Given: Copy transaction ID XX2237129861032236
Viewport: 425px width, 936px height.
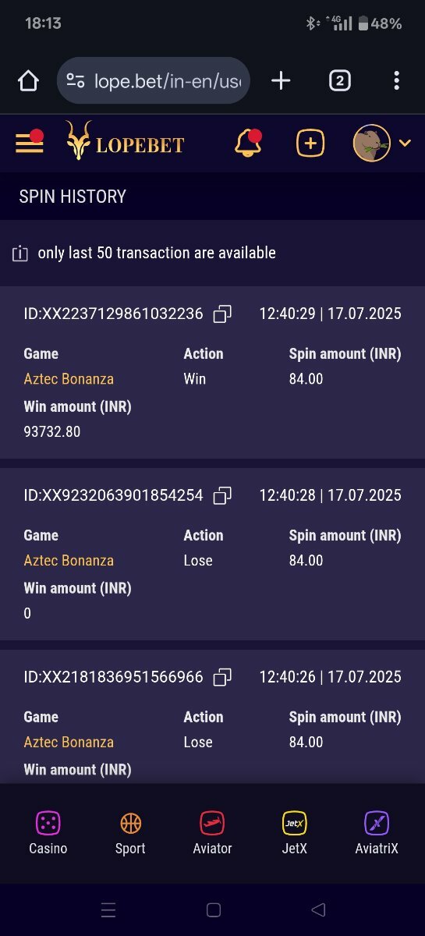Looking at the screenshot, I should click(x=223, y=314).
